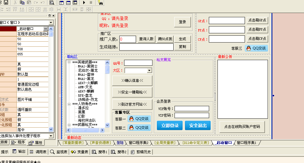
Task: Click the property list scroll-down arrow
Action: tap(51, 129)
